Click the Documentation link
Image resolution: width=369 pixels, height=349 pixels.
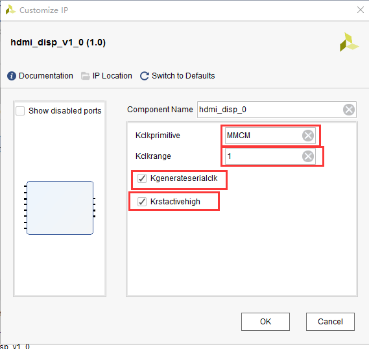tap(46, 76)
